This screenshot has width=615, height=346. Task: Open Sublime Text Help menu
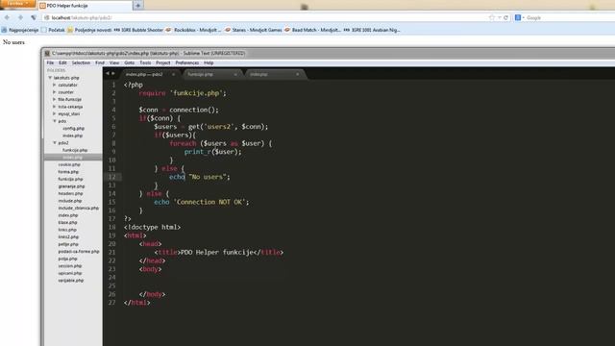tap(209, 62)
